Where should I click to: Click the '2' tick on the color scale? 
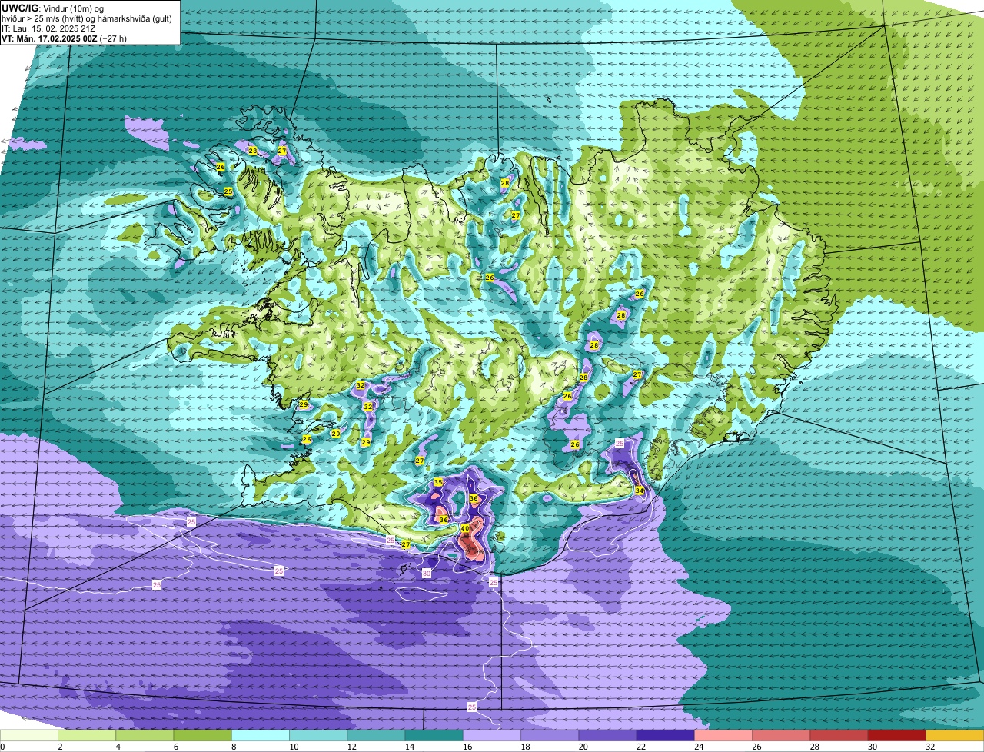[58, 747]
